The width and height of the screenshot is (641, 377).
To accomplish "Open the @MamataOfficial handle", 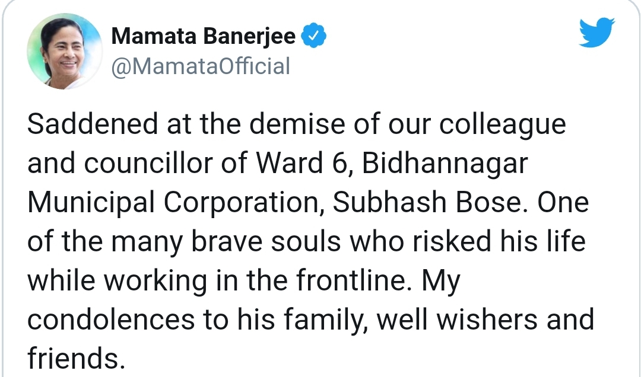I will click(x=201, y=66).
